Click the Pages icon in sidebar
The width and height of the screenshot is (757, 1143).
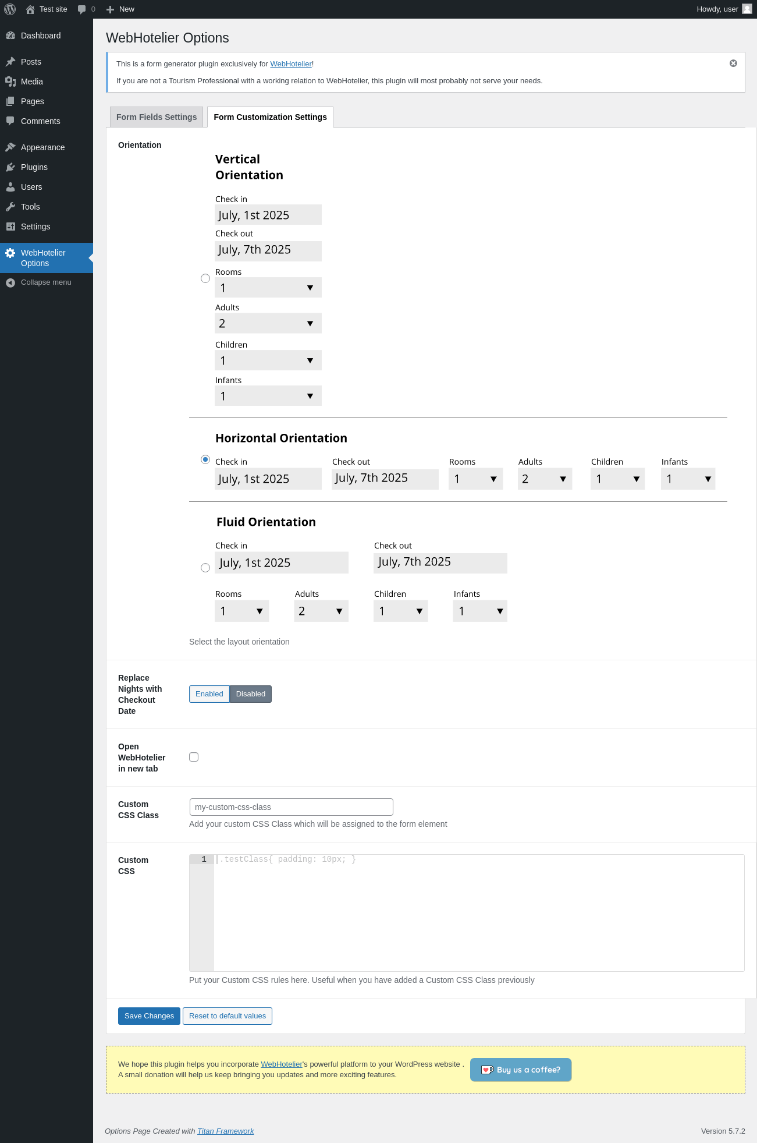(10, 101)
